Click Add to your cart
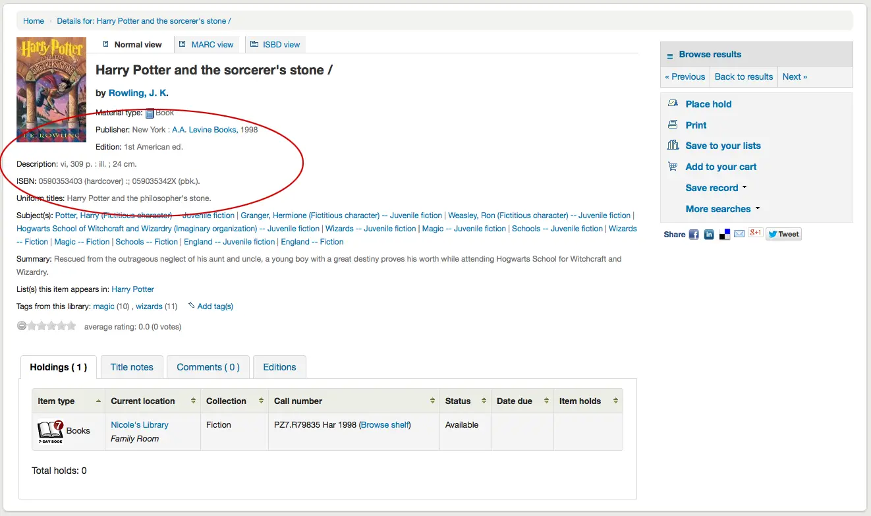 pos(721,167)
